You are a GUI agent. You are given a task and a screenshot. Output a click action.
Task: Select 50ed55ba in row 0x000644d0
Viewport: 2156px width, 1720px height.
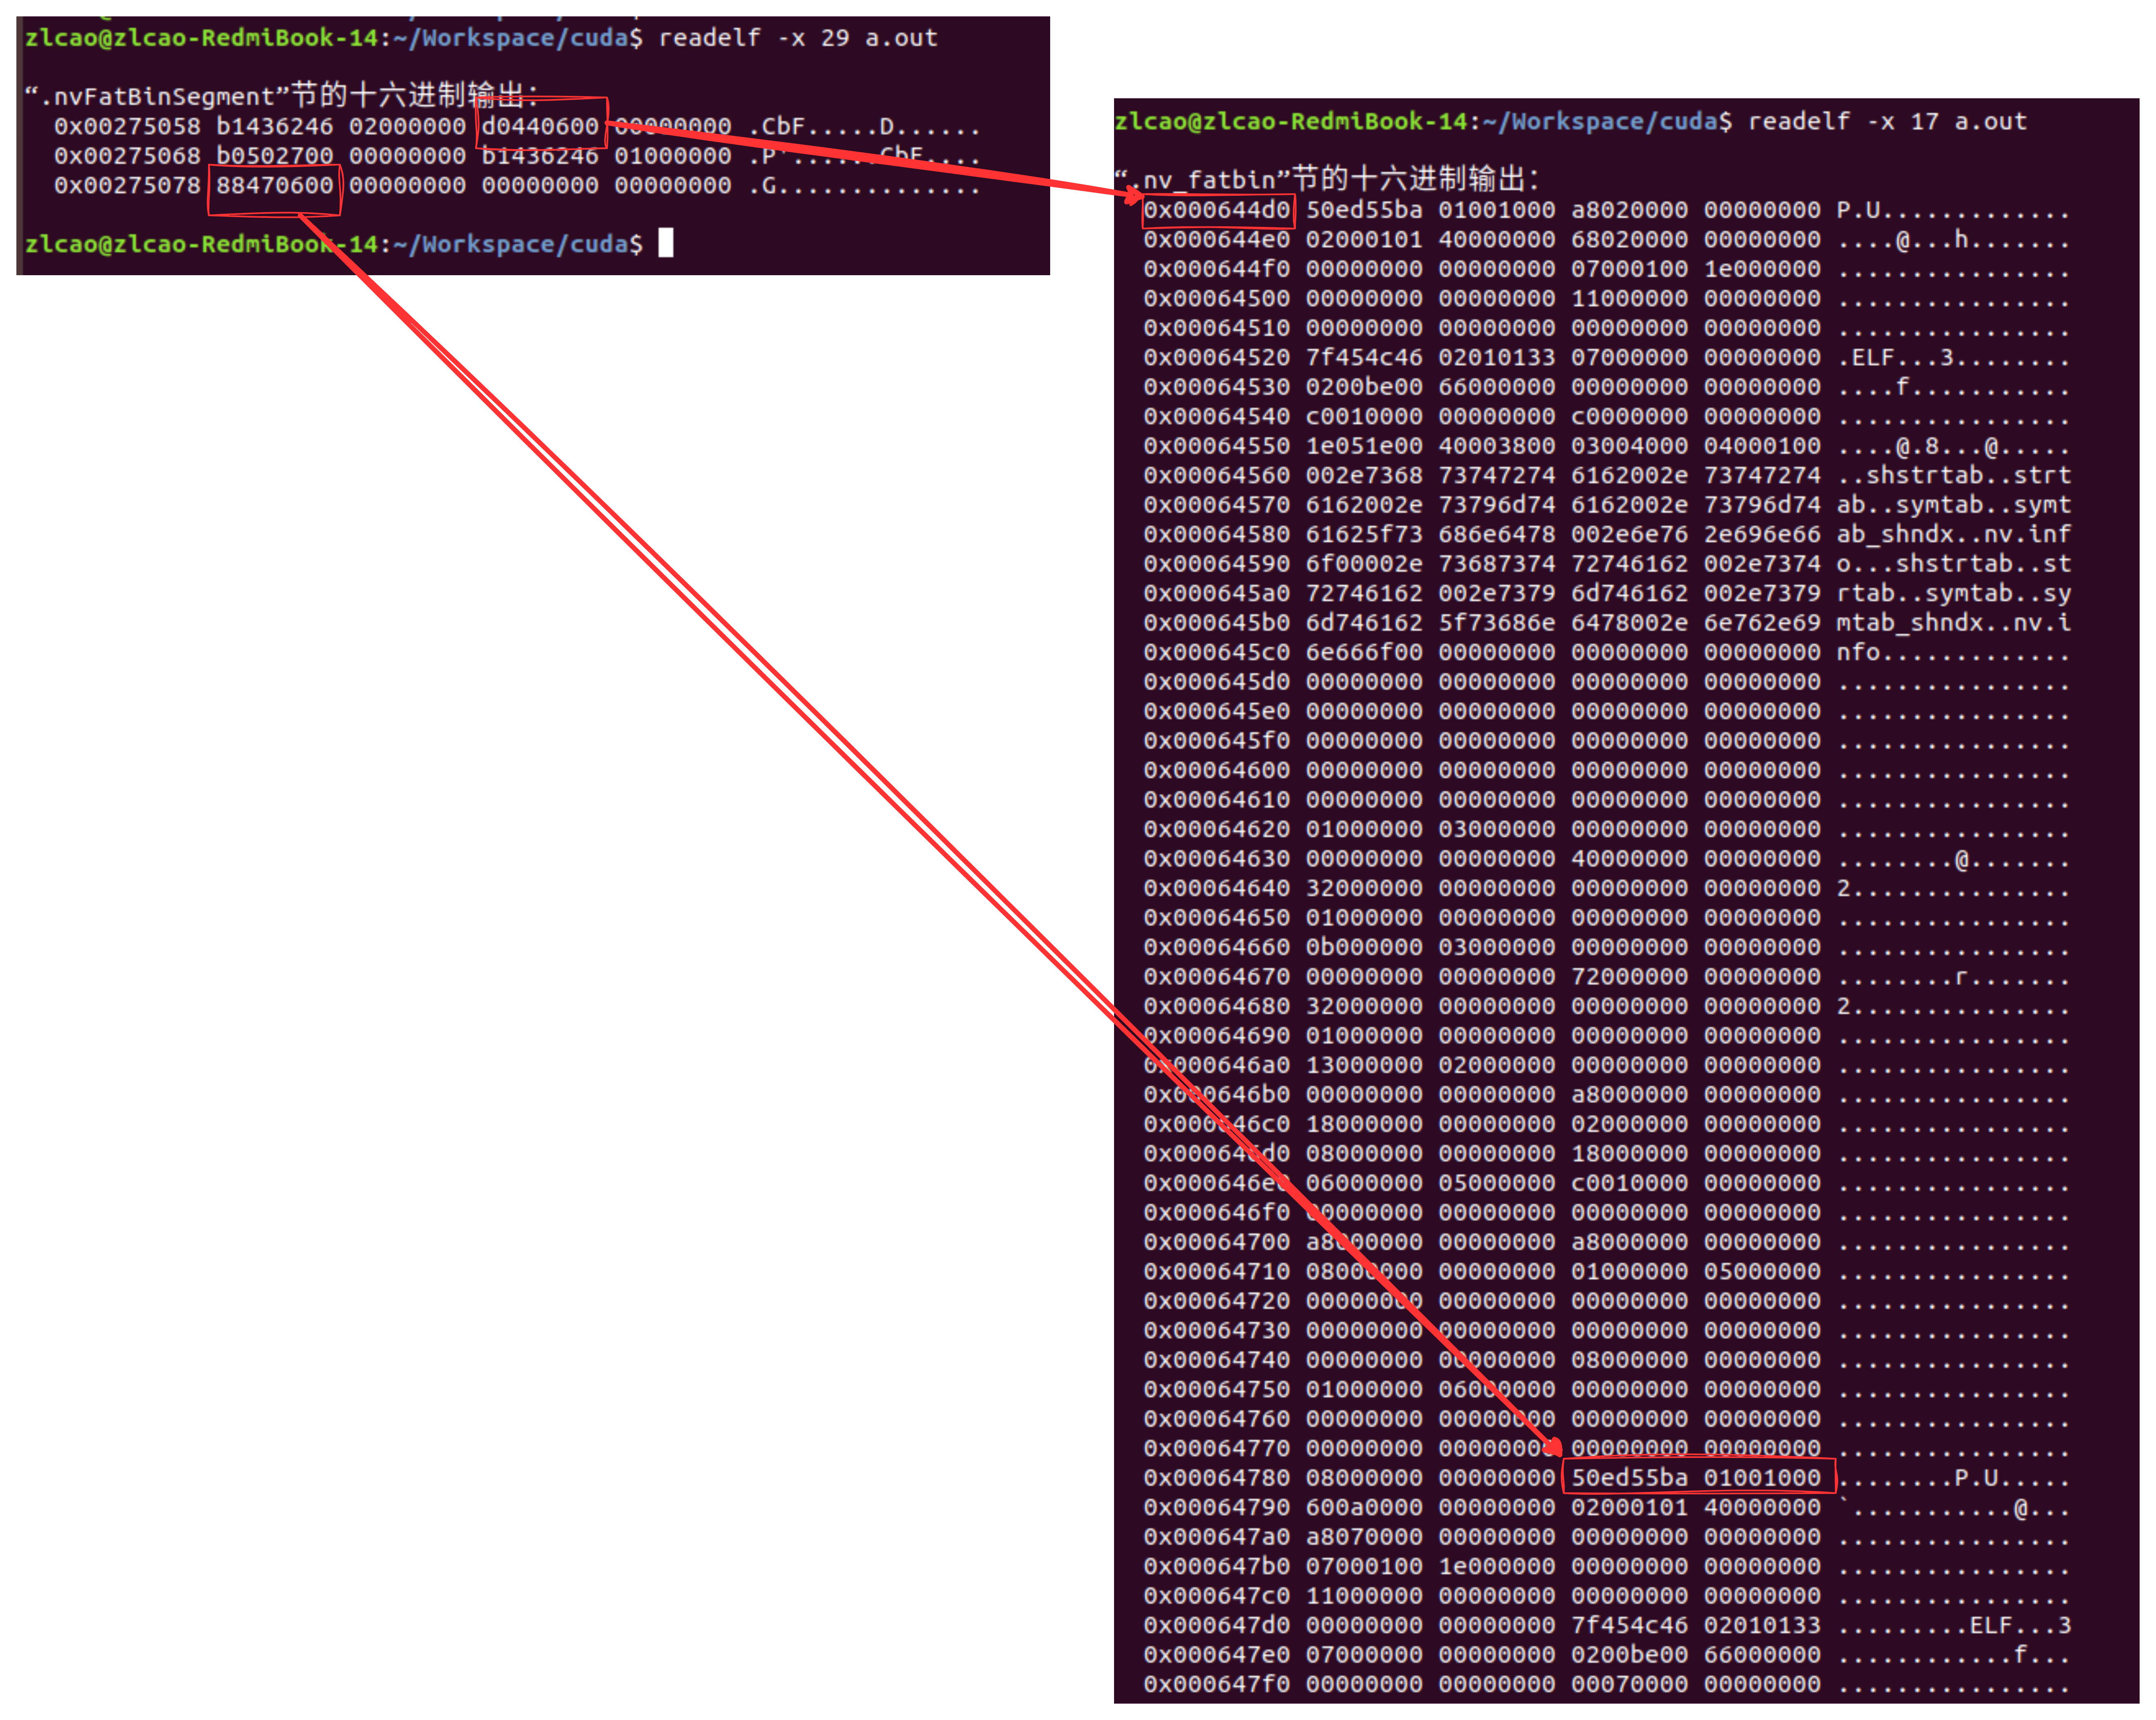[1364, 210]
